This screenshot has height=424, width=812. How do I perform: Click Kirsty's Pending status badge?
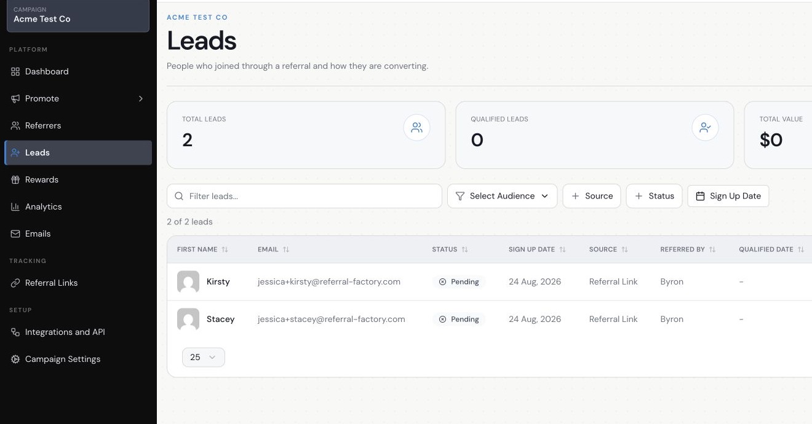(459, 281)
